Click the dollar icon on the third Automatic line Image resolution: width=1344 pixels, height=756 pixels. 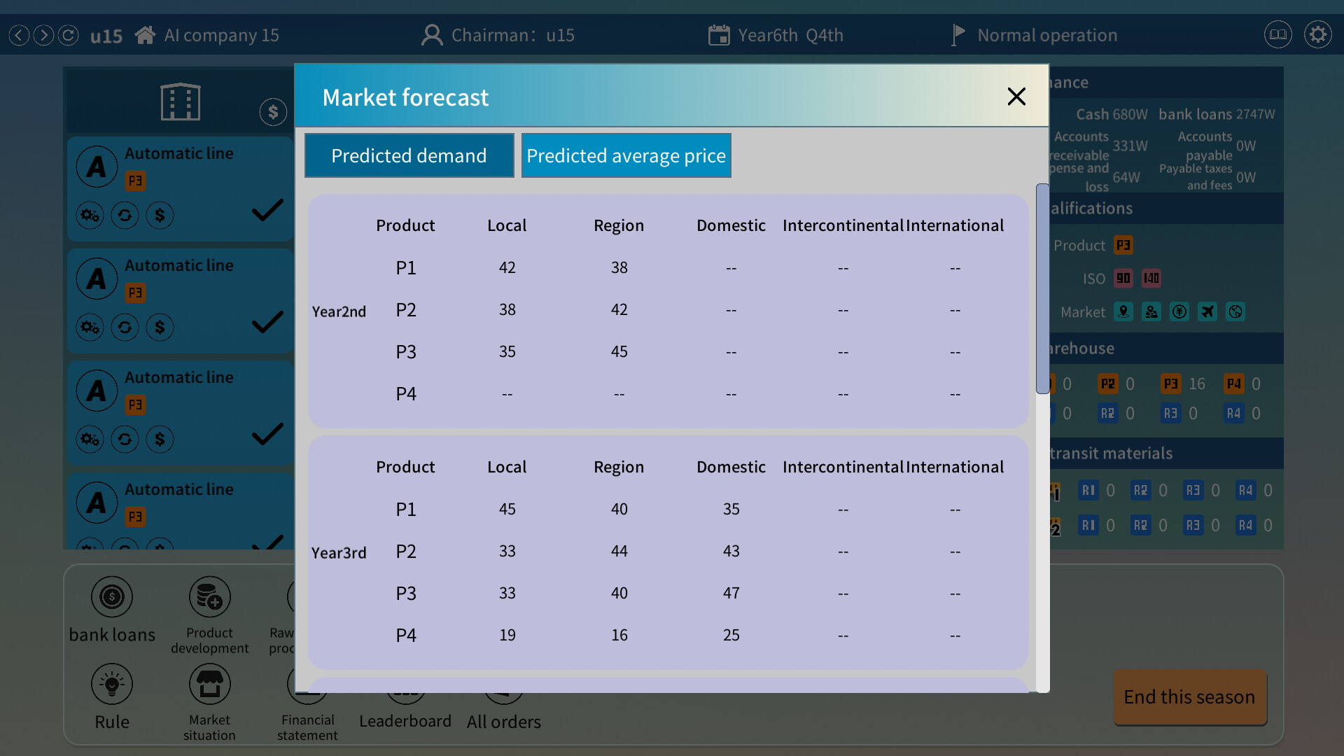coord(160,439)
